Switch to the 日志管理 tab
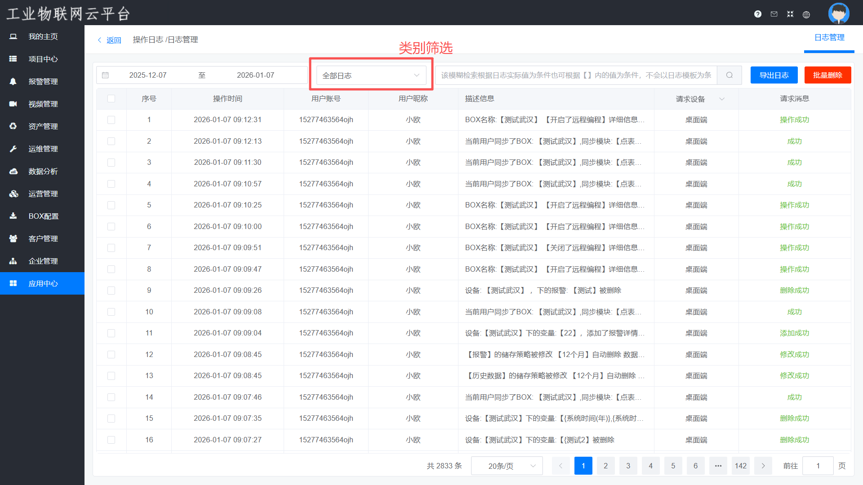863x485 pixels. 829,38
